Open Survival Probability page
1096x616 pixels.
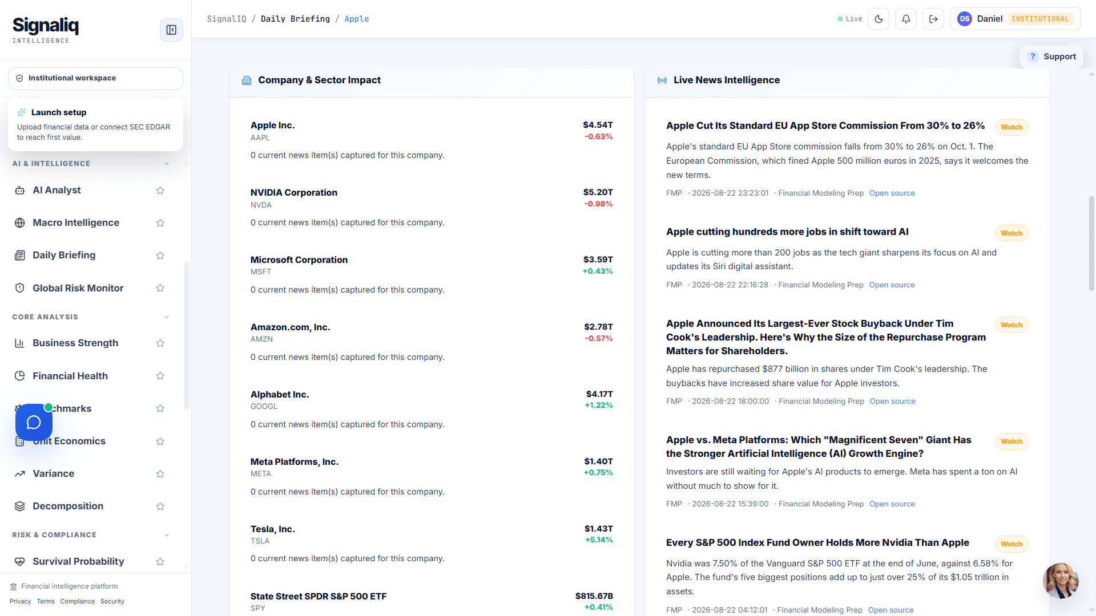pos(78,562)
